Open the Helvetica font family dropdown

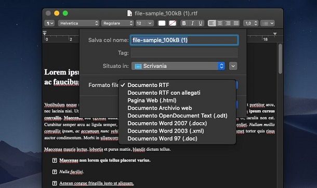coord(78,23)
